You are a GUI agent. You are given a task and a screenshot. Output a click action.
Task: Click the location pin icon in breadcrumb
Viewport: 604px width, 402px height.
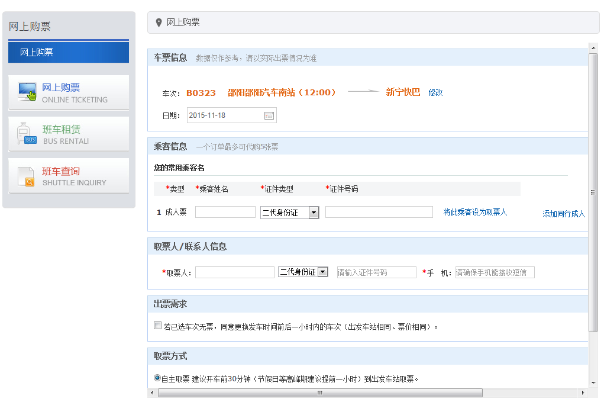click(159, 23)
